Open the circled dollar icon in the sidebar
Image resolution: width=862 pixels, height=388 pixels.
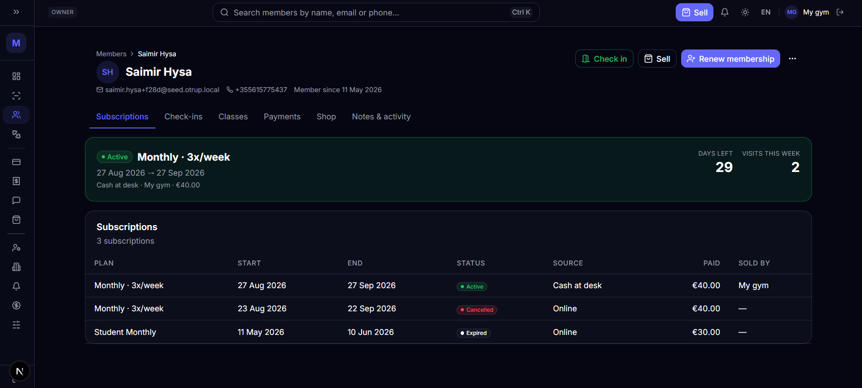coord(16,305)
